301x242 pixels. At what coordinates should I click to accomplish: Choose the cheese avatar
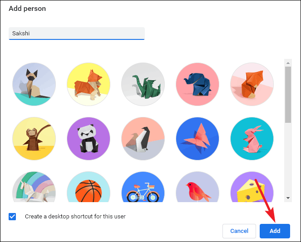point(252,187)
